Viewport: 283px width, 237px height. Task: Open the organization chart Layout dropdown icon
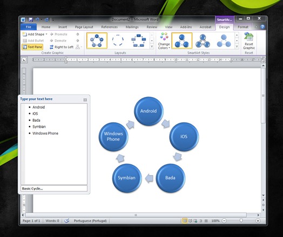click(78, 47)
